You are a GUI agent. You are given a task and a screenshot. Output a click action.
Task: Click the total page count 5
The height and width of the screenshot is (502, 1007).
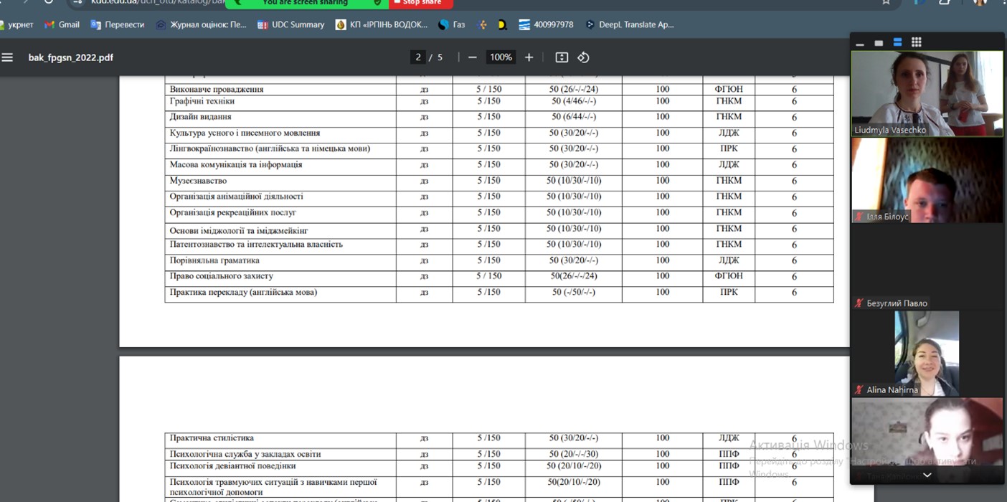tap(440, 57)
